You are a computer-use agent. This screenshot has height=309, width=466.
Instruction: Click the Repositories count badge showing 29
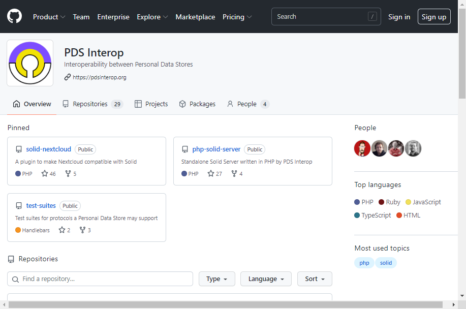117,104
